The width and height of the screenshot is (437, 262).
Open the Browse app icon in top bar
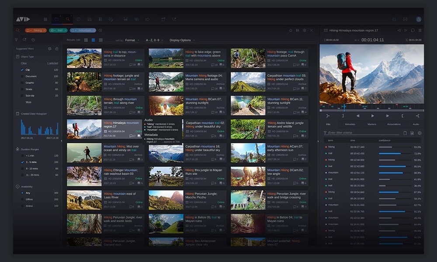(56, 19)
